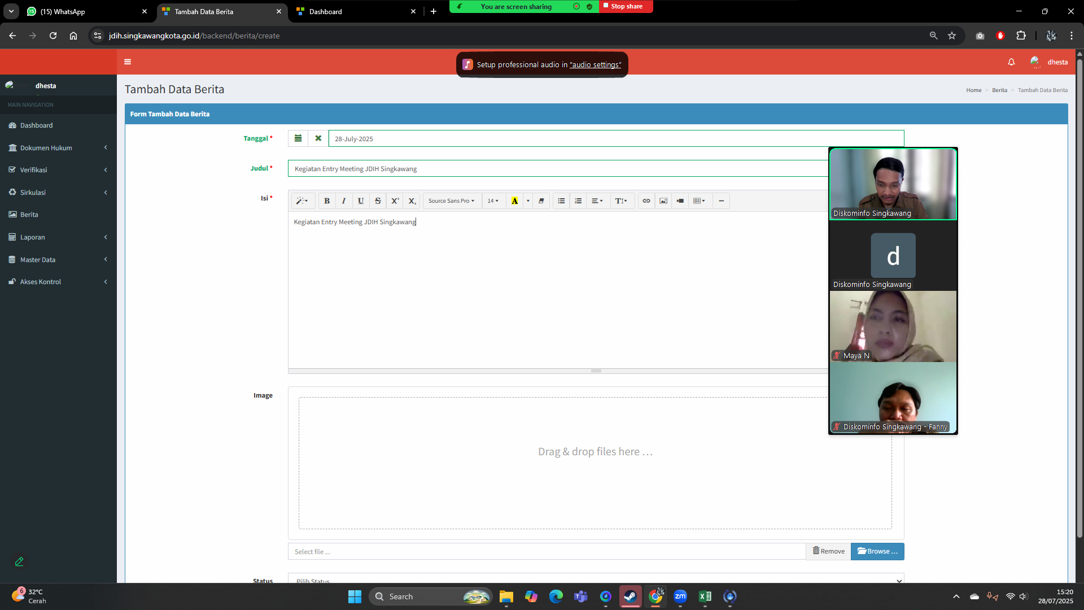Open the text color picker arrow
1084x610 pixels.
[x=528, y=201]
